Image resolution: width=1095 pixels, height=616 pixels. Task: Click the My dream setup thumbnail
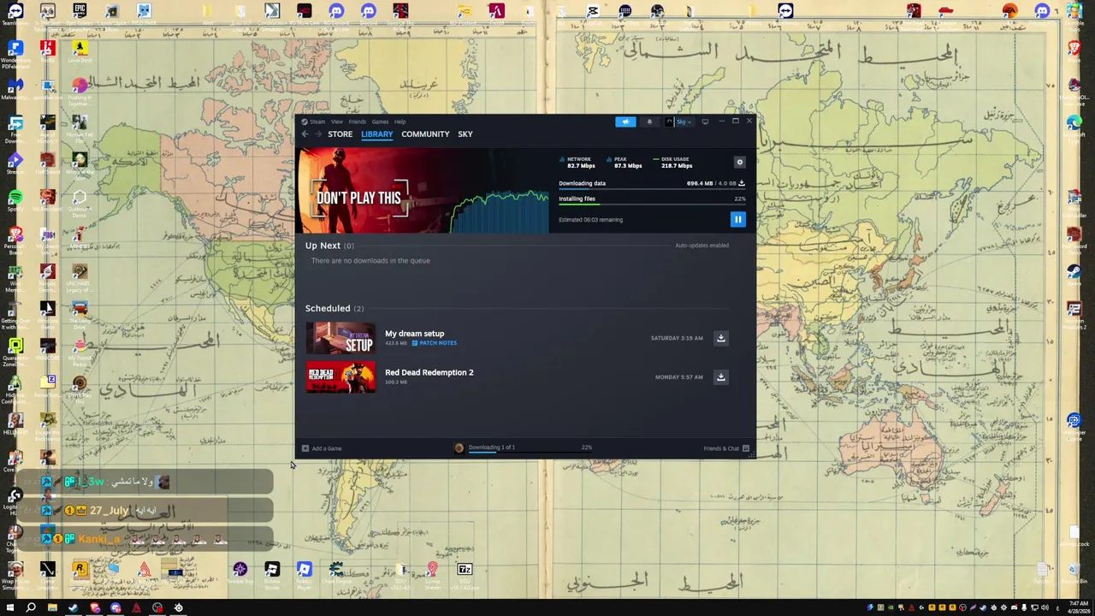340,338
